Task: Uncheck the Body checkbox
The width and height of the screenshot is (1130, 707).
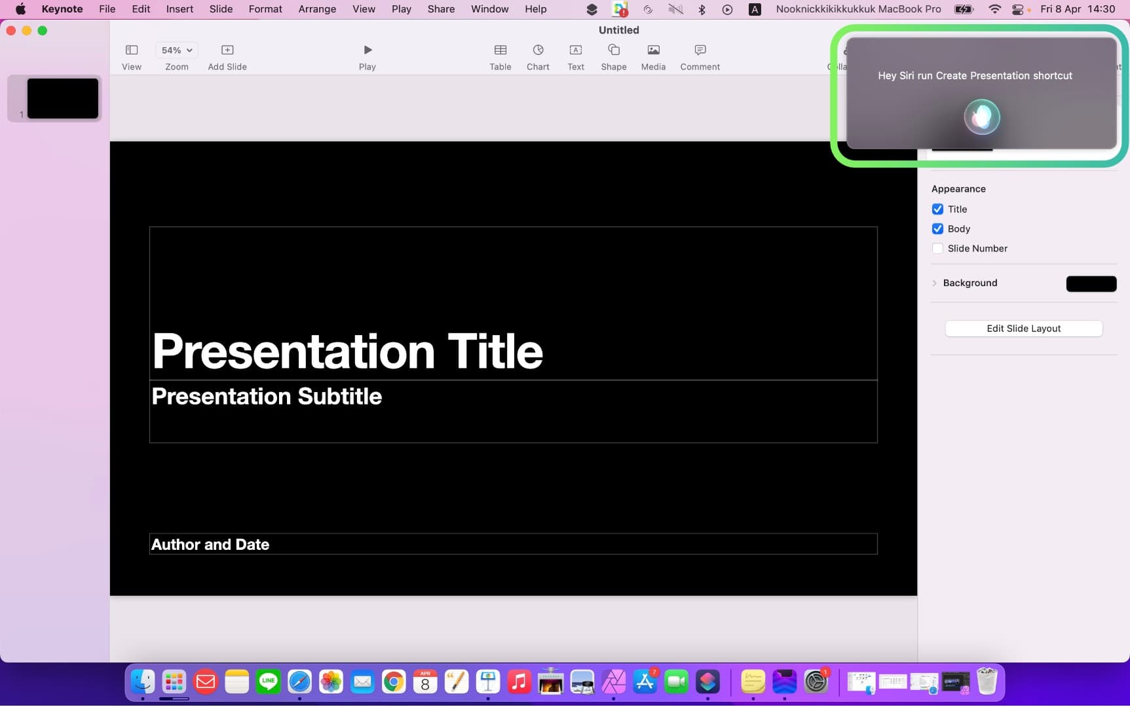Action: pos(937,229)
